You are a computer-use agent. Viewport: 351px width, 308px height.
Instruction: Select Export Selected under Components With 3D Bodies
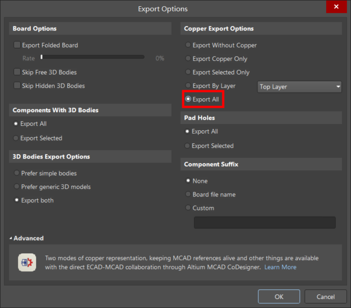pyautogui.click(x=16, y=138)
